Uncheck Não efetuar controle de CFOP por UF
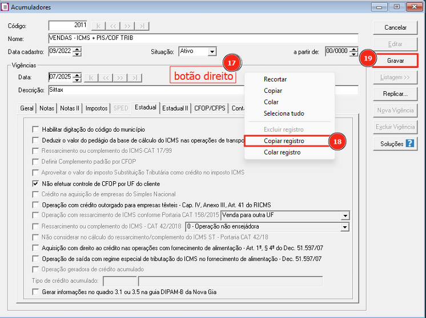426x318 pixels. [x=36, y=184]
